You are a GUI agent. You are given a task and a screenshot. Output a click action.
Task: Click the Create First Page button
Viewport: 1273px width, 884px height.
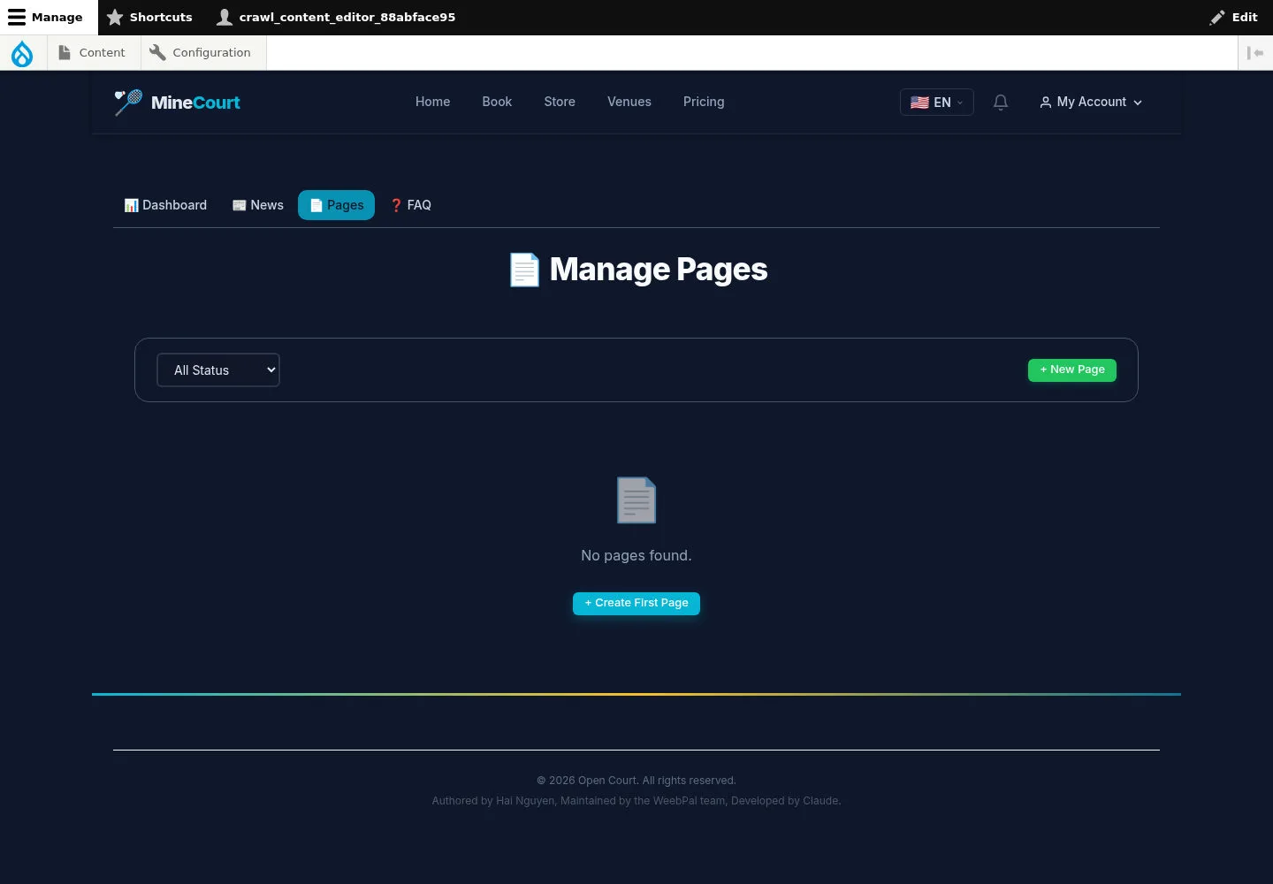click(x=636, y=604)
